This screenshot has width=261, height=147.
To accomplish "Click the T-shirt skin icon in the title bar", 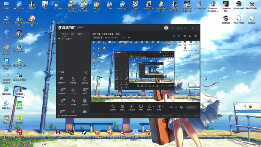I will pyautogui.click(x=181, y=28).
